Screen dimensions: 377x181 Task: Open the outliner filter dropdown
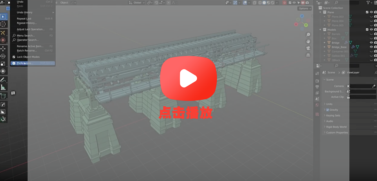tap(369, 3)
